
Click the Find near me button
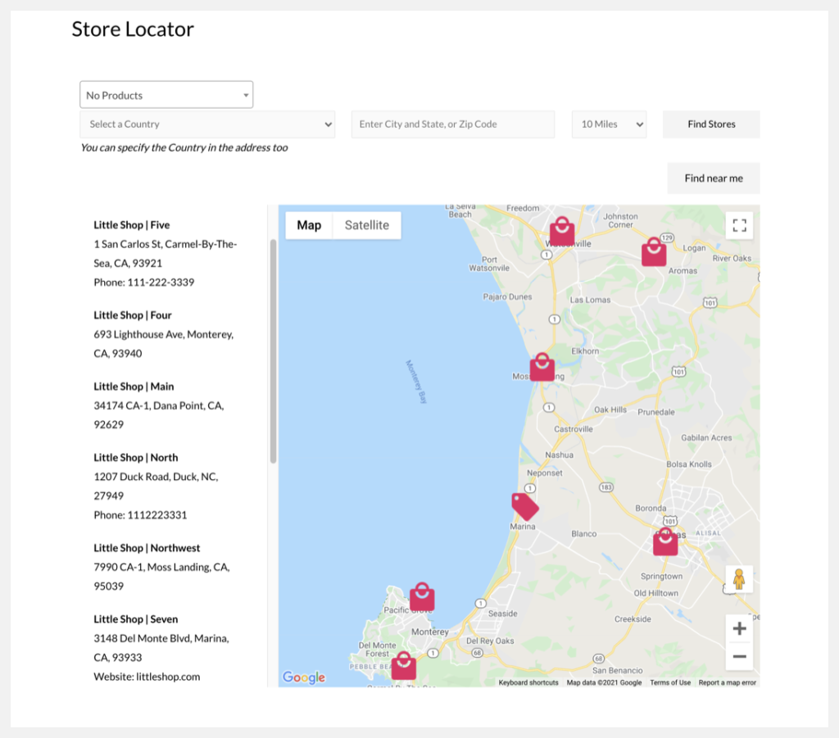tap(713, 178)
